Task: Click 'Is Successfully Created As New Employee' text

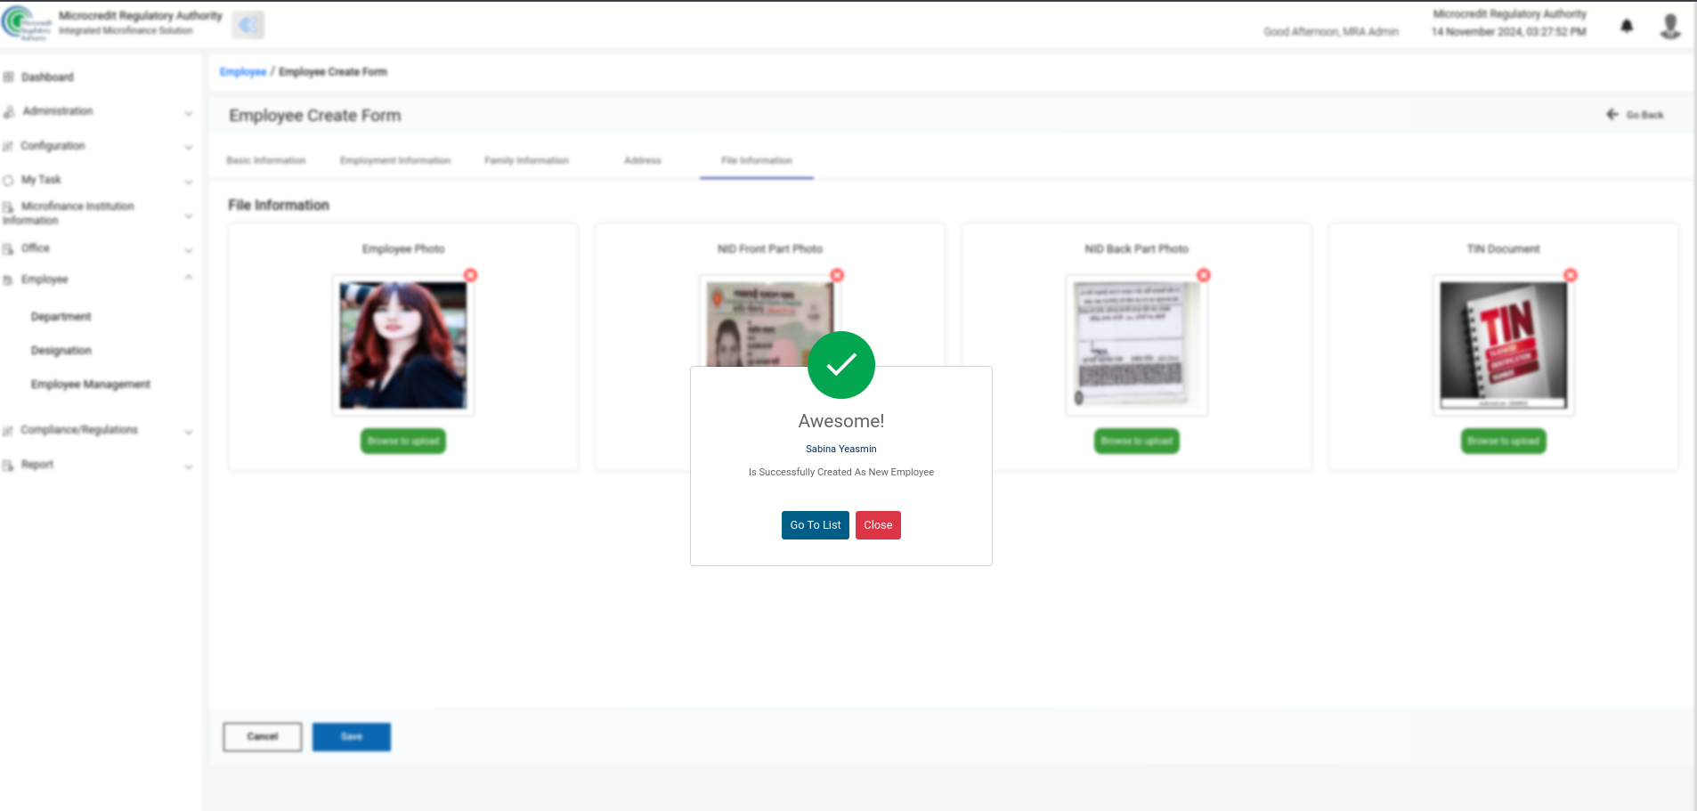Action: pos(841,472)
